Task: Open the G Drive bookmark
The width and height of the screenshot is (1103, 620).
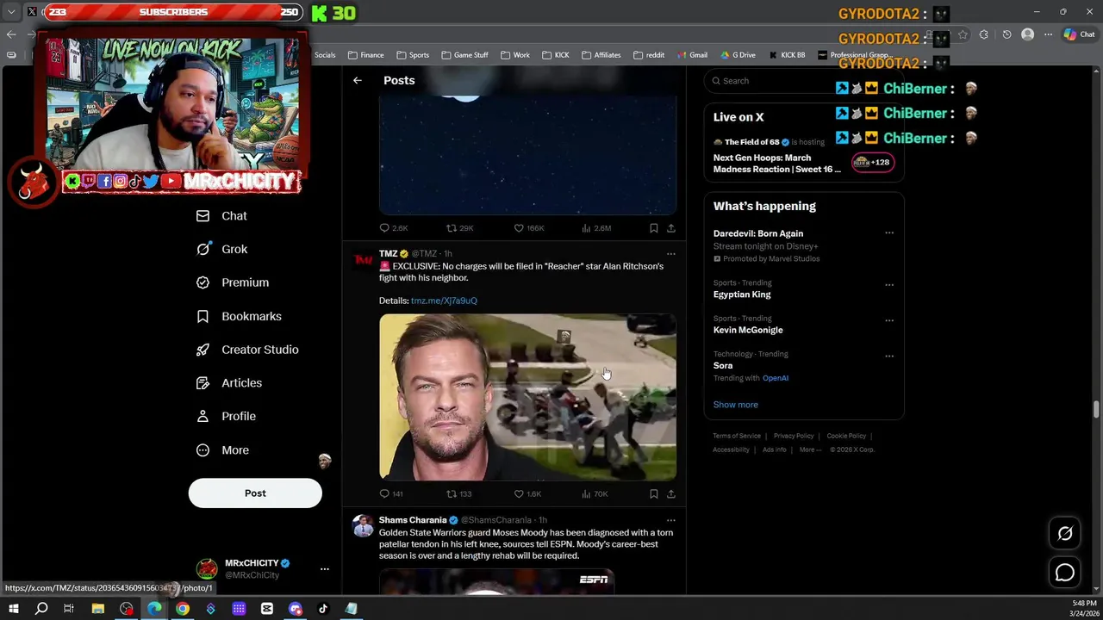Action: [738, 55]
